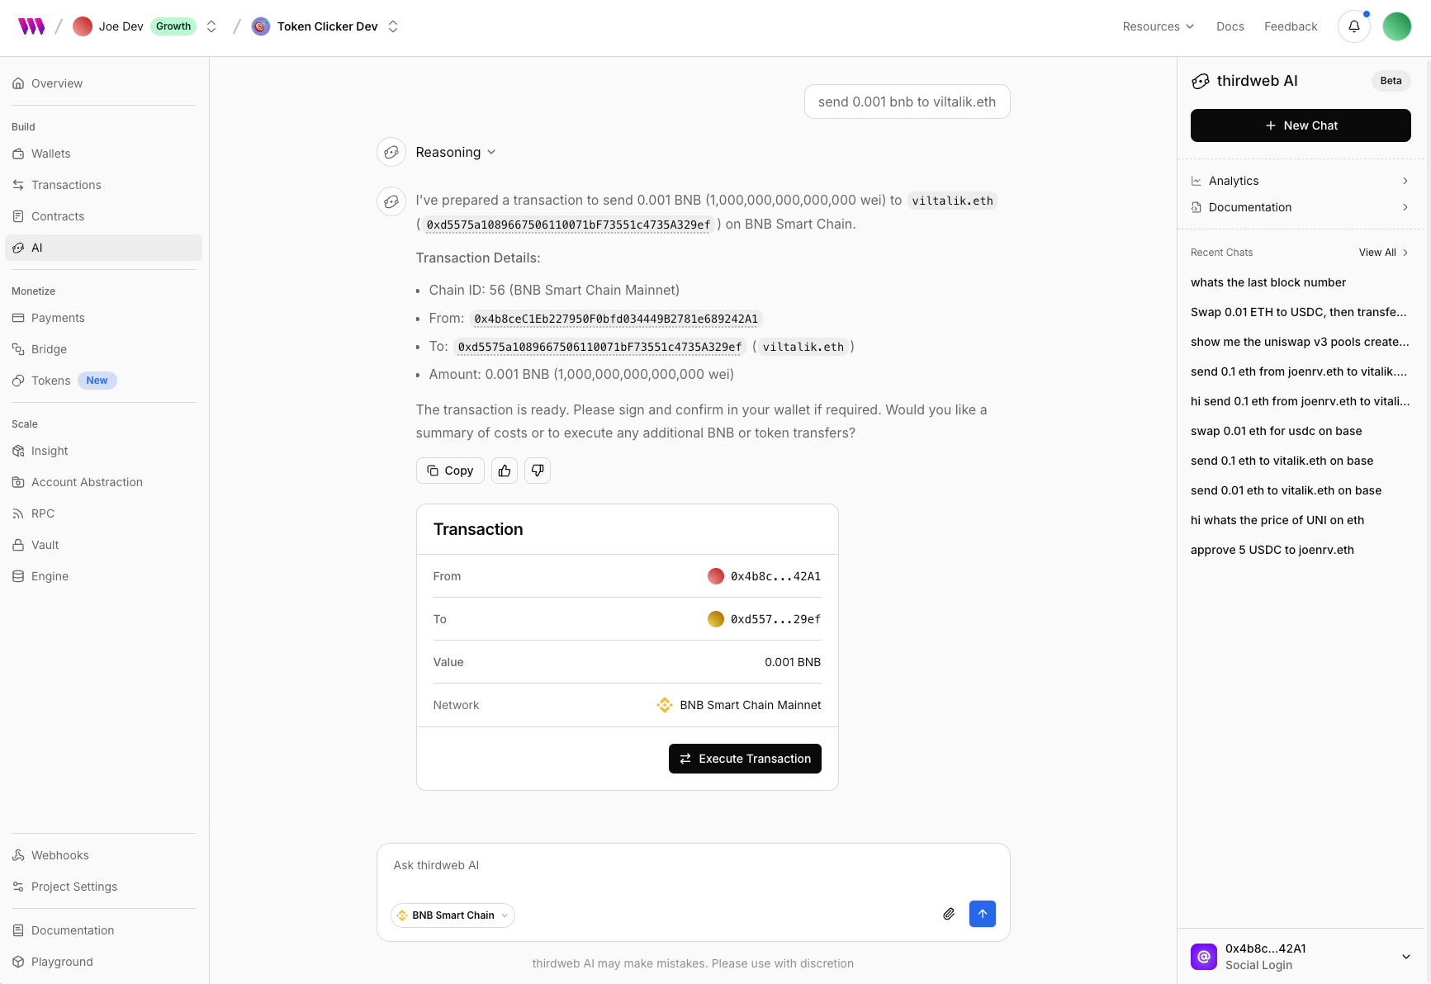Image resolution: width=1431 pixels, height=984 pixels.
Task: Click the thumbs up feedback icon
Action: tap(505, 471)
